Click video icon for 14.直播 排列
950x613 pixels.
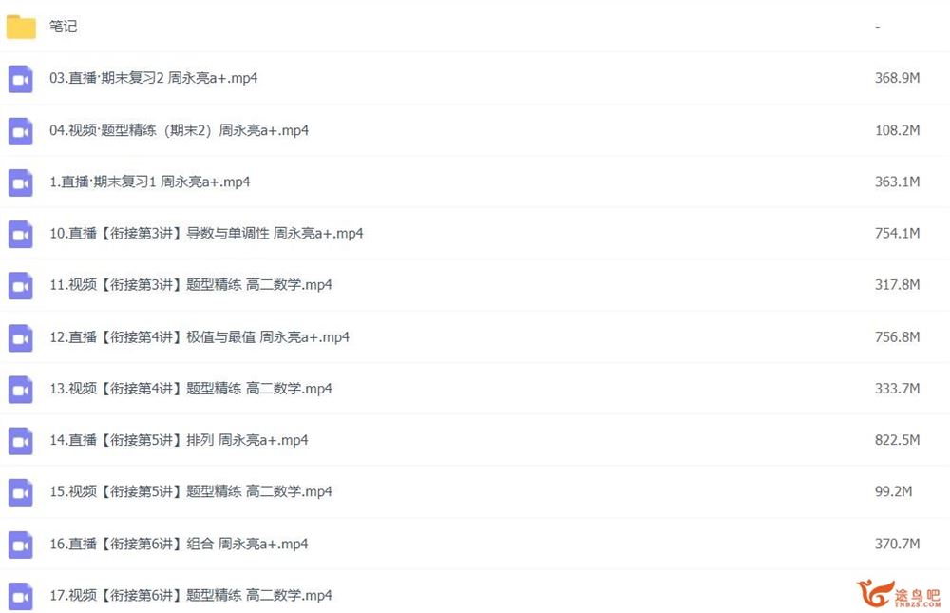point(21,441)
